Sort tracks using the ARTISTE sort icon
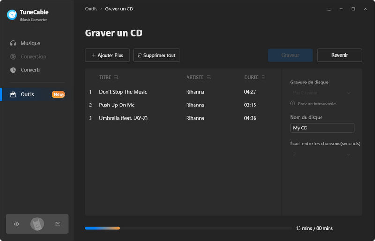 click(209, 77)
